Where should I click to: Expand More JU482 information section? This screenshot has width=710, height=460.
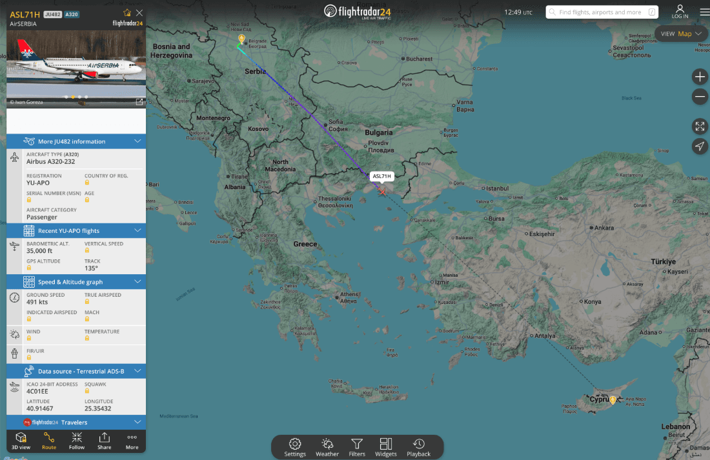point(76,141)
